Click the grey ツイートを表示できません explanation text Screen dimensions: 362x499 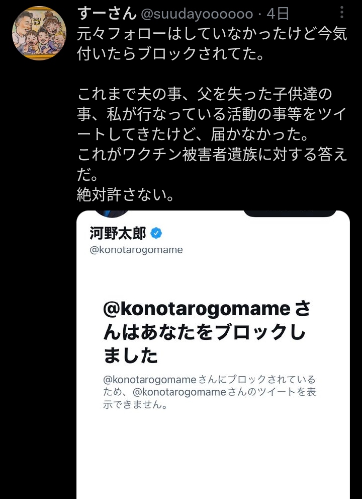click(210, 392)
